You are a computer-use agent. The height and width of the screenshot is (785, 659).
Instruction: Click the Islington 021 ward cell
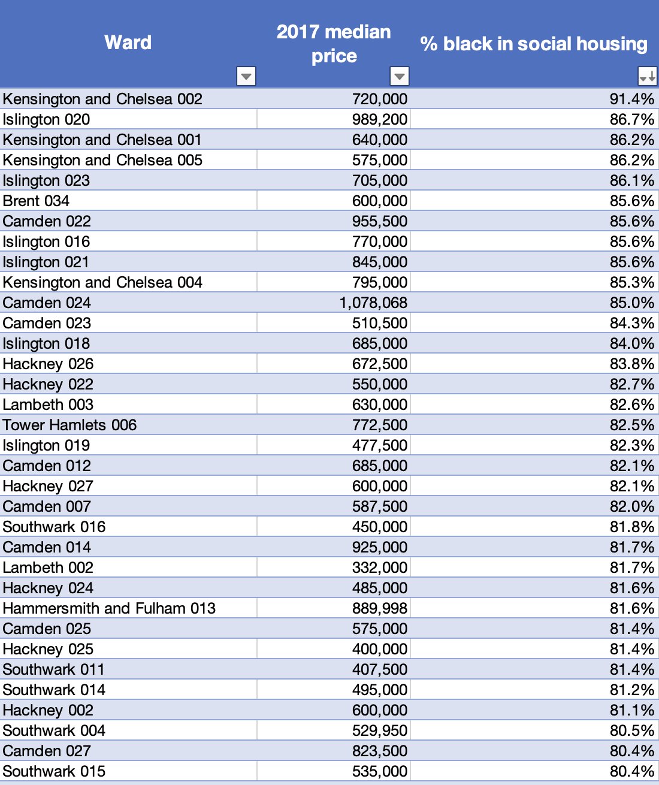click(x=128, y=262)
